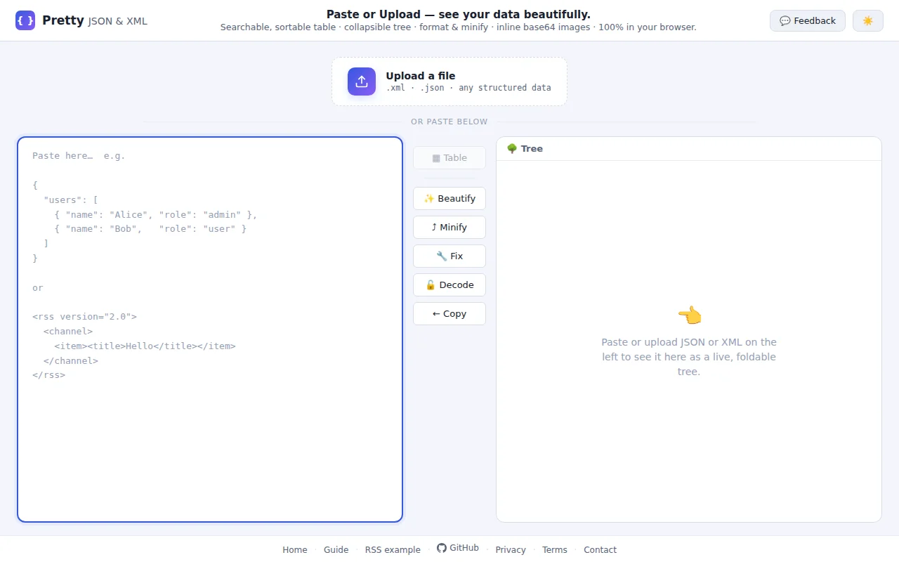Click the Fix wrench button

449,256
